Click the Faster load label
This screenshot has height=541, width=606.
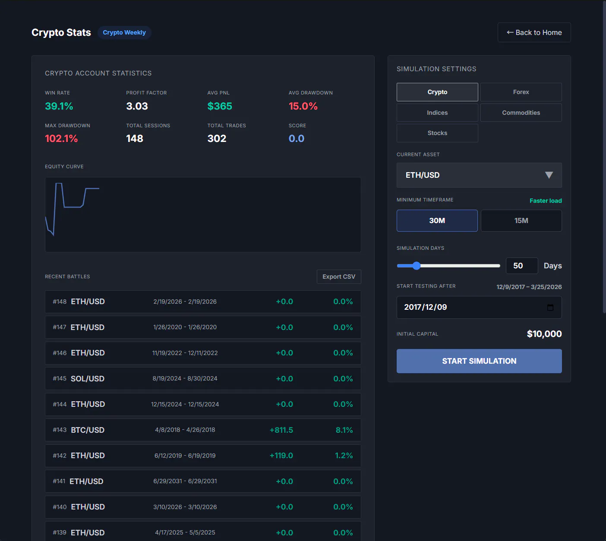(x=546, y=201)
